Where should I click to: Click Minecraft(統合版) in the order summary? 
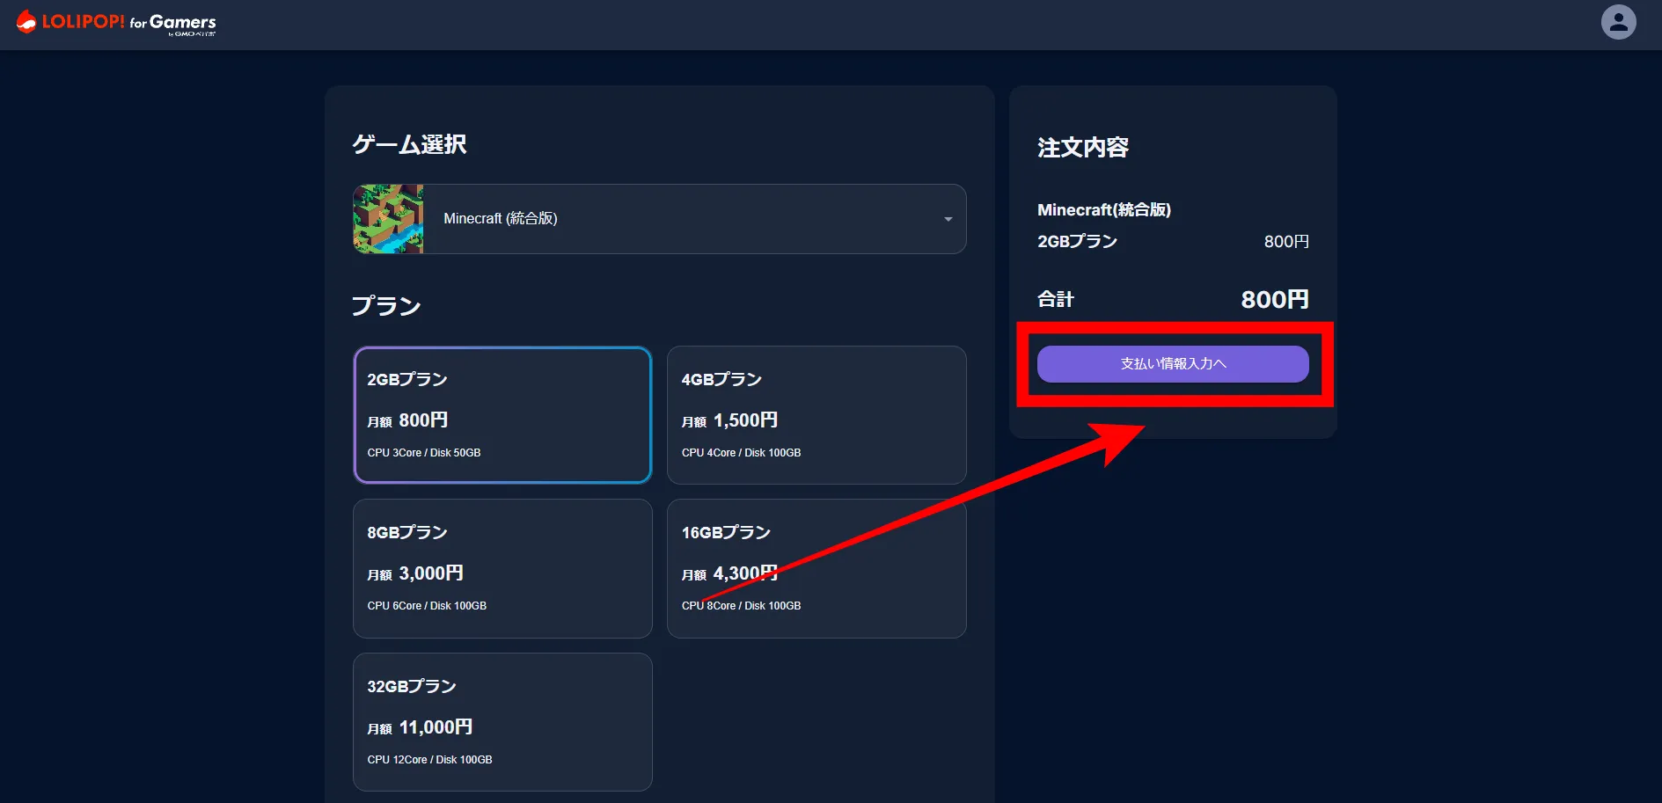tap(1103, 210)
